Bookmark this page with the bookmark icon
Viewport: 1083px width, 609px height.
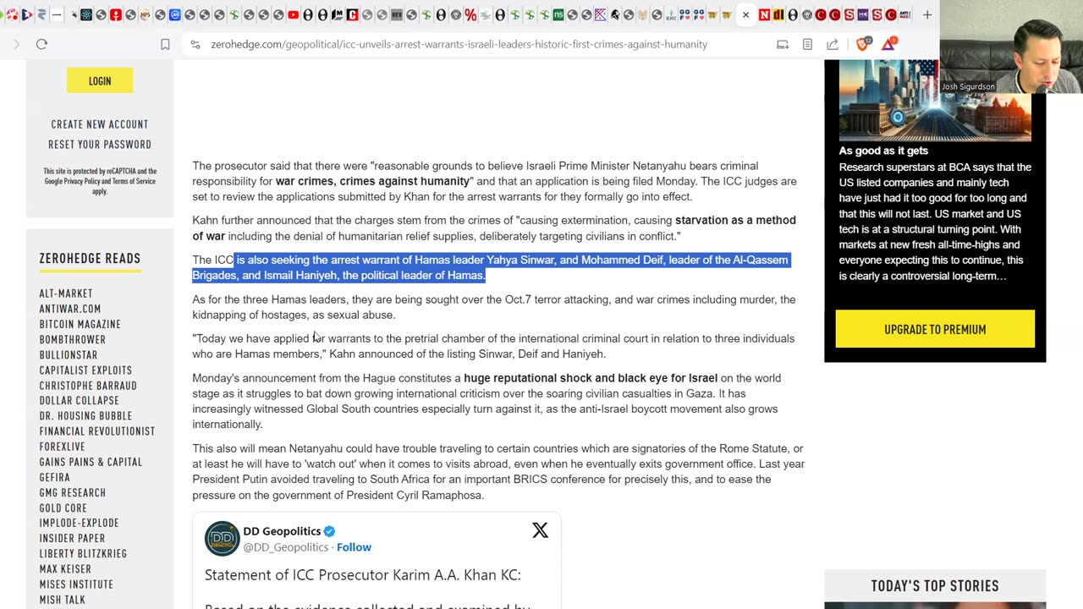[165, 44]
